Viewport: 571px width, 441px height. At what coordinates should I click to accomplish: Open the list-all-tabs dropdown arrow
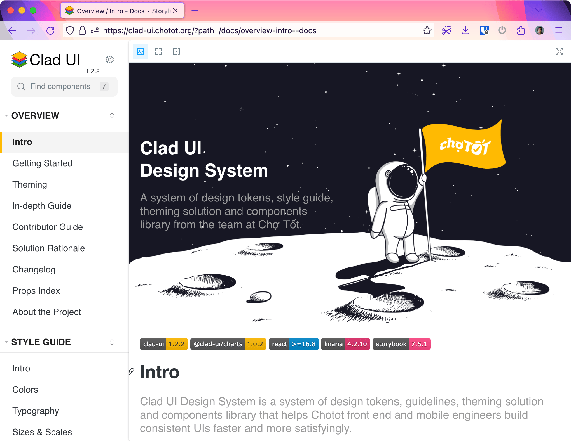(539, 11)
